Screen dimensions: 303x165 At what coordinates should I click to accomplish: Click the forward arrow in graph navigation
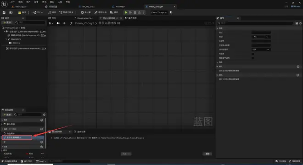coord(64,23)
